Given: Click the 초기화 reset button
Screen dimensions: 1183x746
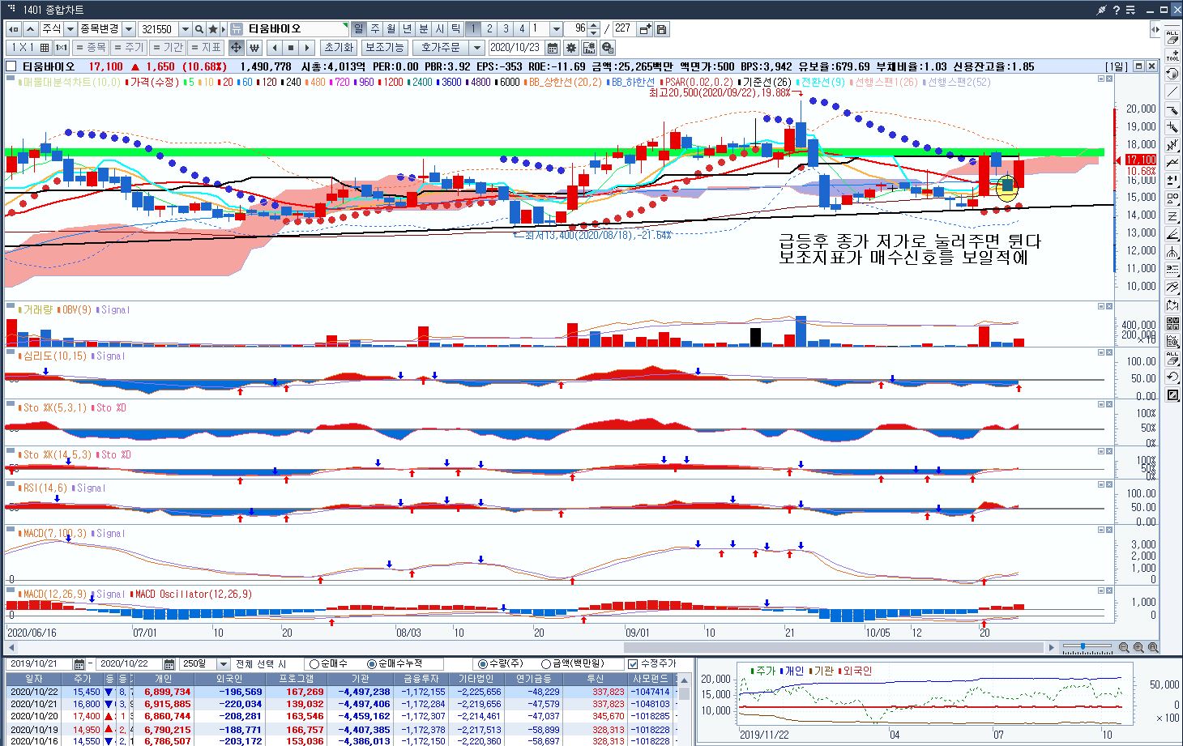Looking at the screenshot, I should (338, 48).
